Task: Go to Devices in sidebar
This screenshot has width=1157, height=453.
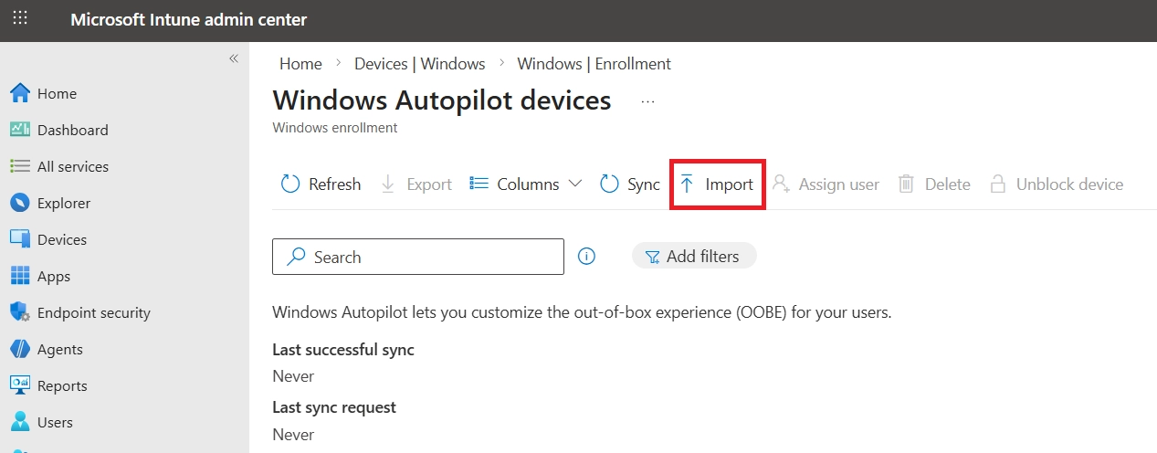Action: click(61, 239)
